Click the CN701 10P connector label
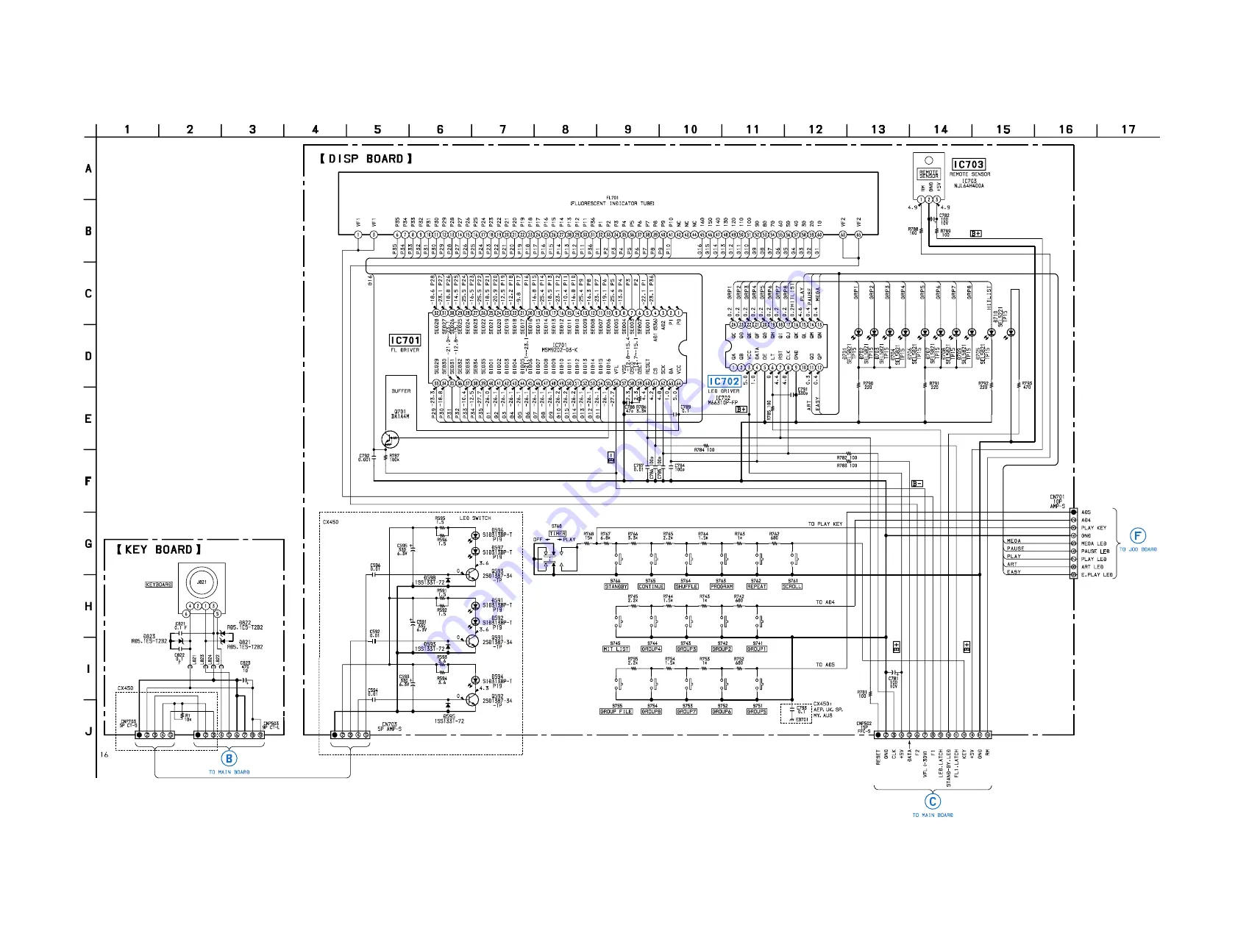The height and width of the screenshot is (928, 1235). 1057,502
